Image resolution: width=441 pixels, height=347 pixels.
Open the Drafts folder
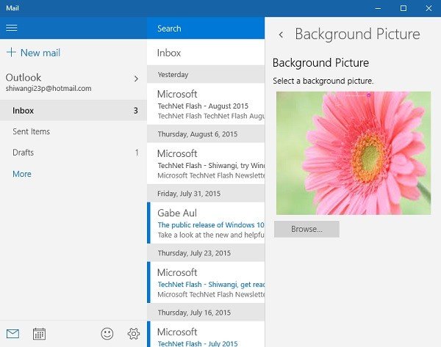pos(73,153)
